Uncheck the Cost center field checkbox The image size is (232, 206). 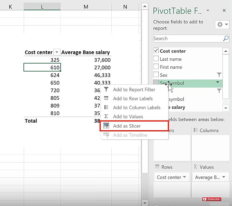[x=156, y=51]
